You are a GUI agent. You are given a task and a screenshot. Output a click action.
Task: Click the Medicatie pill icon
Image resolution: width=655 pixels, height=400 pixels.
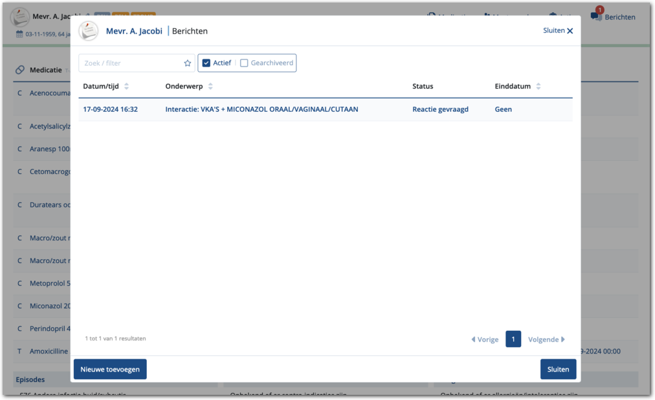click(x=20, y=70)
